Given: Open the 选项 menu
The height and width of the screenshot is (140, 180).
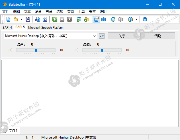Looking at the screenshot, I should click(60, 12).
